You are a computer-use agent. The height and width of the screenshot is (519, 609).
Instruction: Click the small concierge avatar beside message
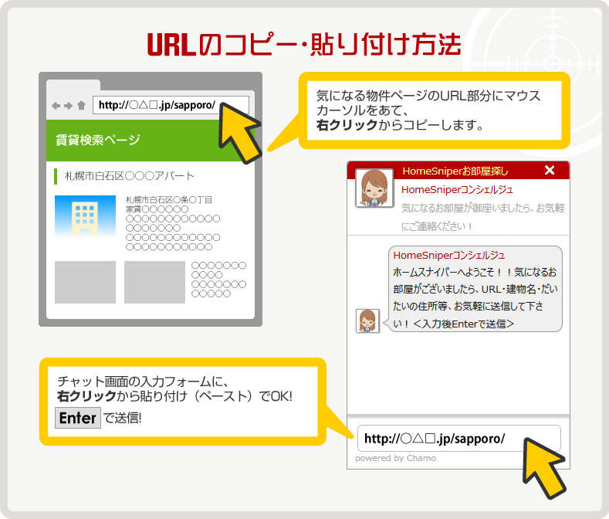(367, 321)
